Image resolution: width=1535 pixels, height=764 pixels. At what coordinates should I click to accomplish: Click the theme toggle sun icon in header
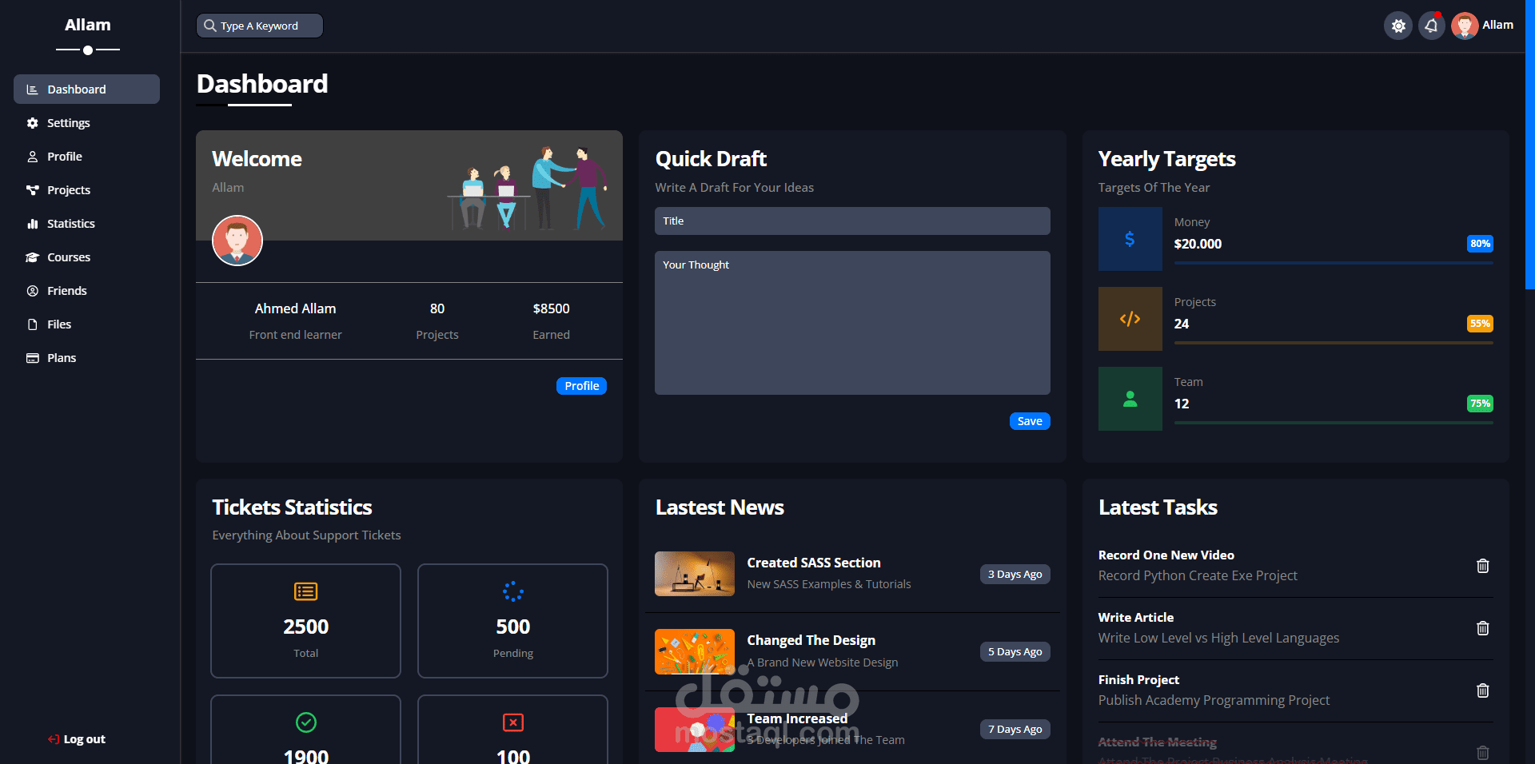point(1398,26)
